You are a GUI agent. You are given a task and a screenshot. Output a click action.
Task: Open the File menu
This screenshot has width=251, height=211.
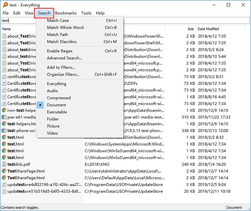click(5, 13)
